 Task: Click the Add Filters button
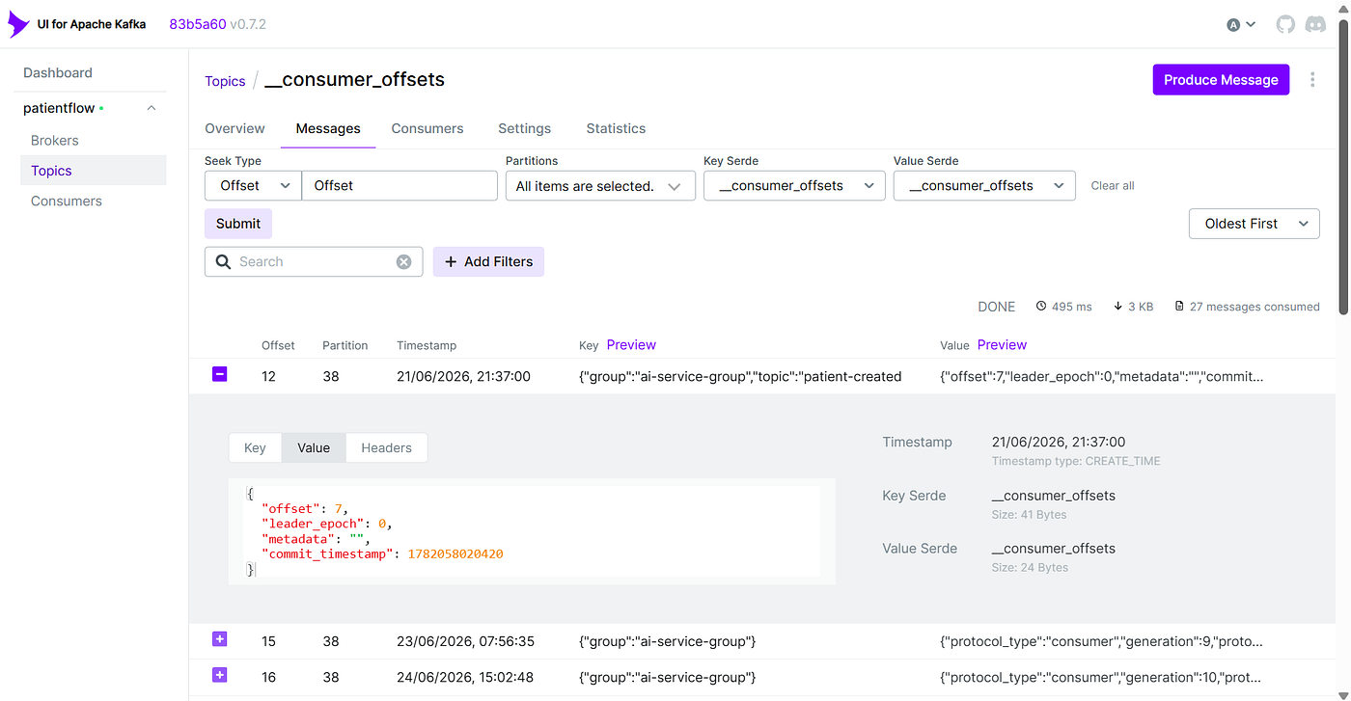(x=488, y=261)
